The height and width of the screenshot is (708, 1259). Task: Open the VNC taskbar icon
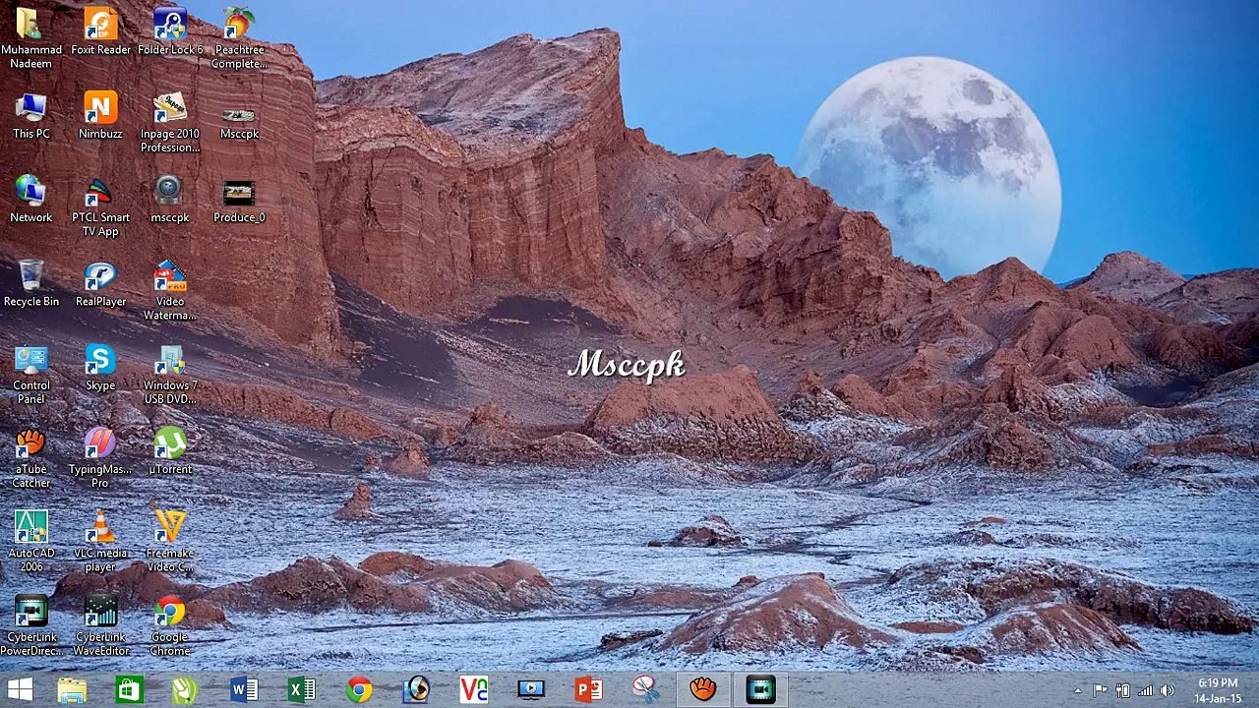pos(473,689)
